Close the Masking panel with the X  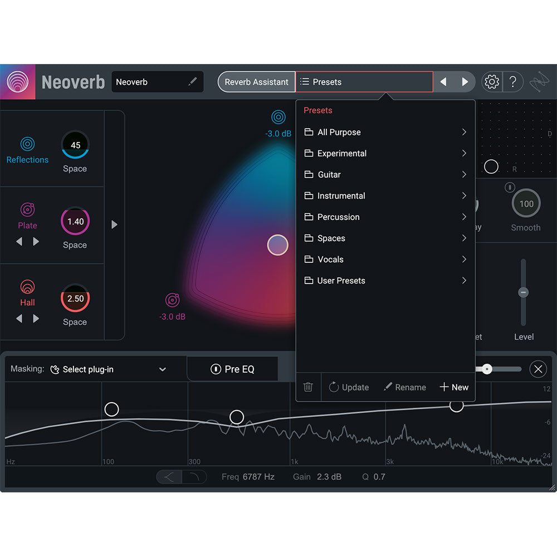(x=538, y=369)
